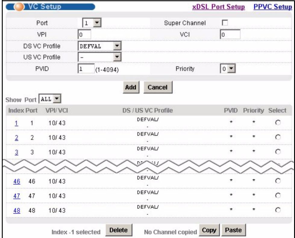
Task: Focus the VCI input field
Action: [230, 34]
